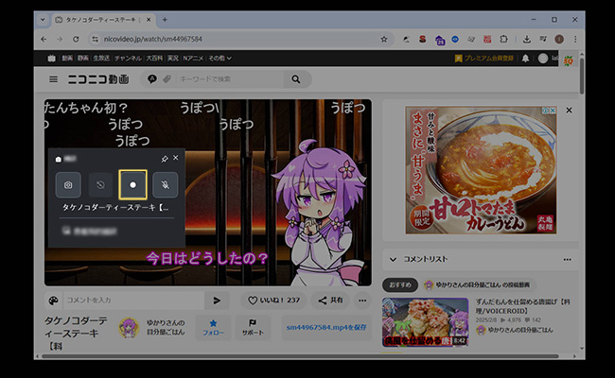Viewport: 615px width, 378px height.
Task: Focus the コメントを入力 comment field
Action: click(133, 301)
